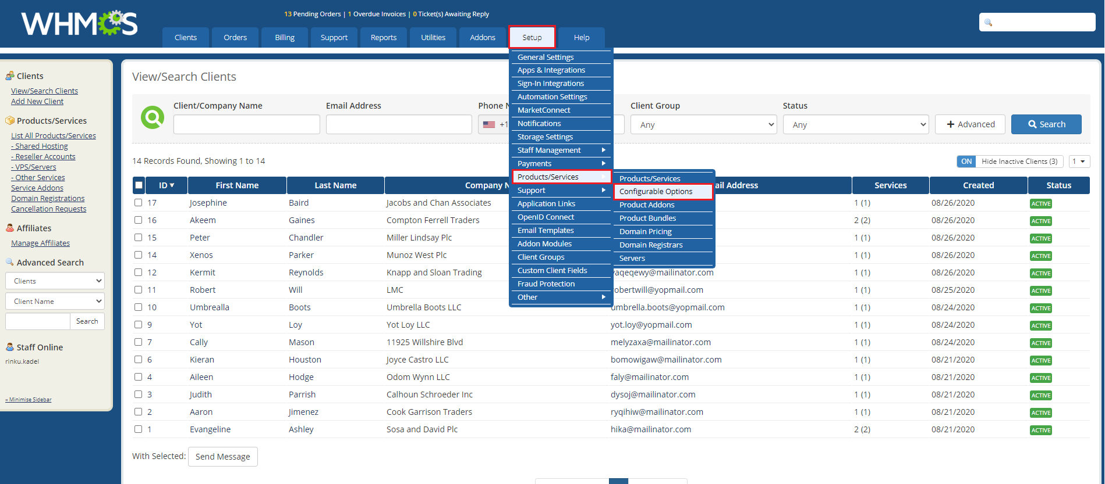Click the Products/Services sidebar box icon
The height and width of the screenshot is (484, 1105).
(10, 121)
